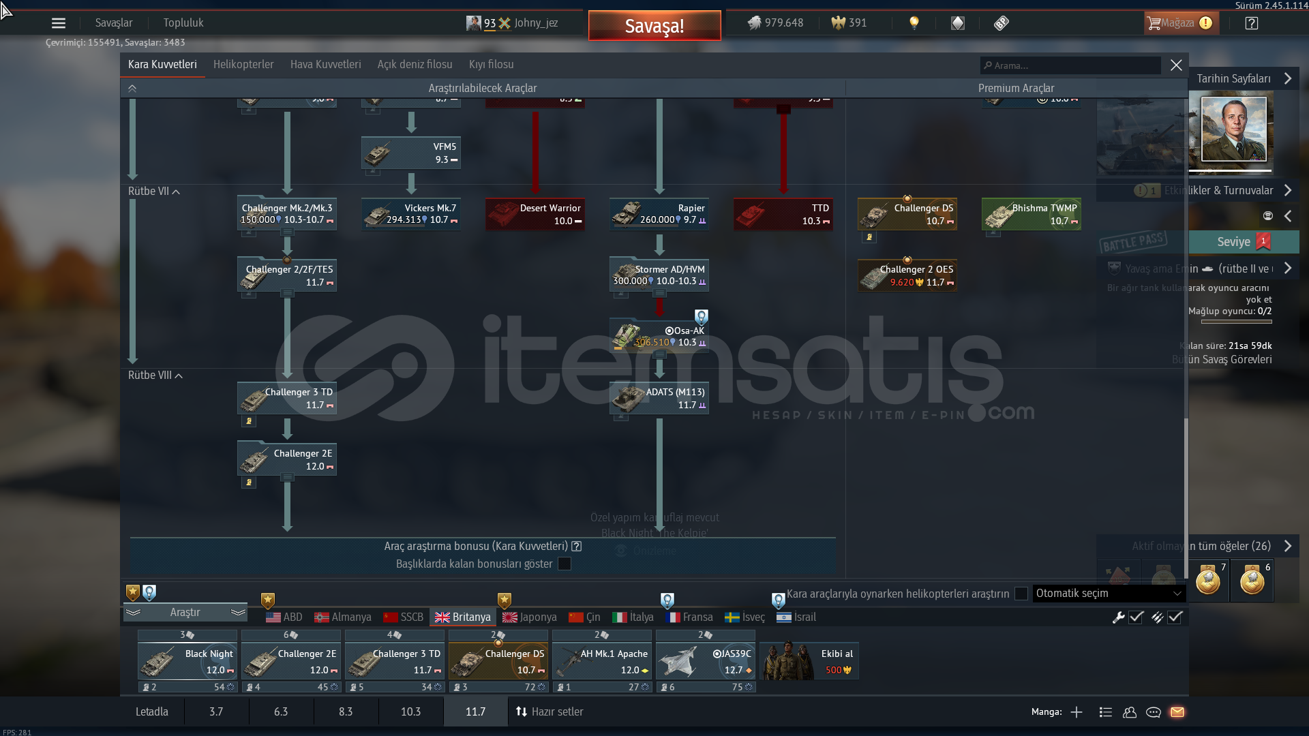This screenshot has height=736, width=1309.
Task: Select the Osa-AK vehicle card
Action: point(659,337)
